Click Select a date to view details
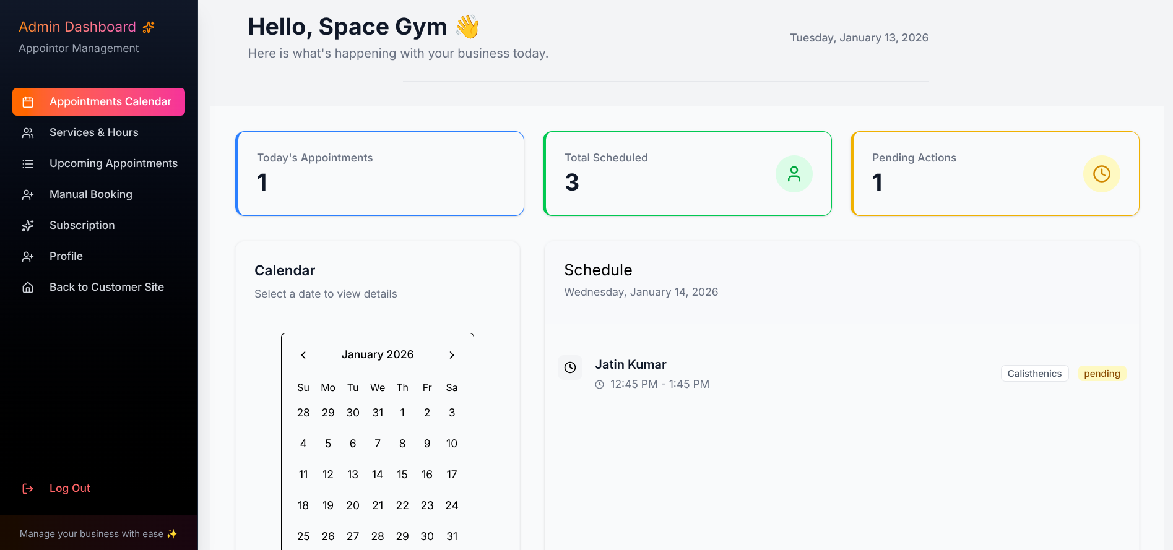This screenshot has height=550, width=1173. click(x=326, y=294)
